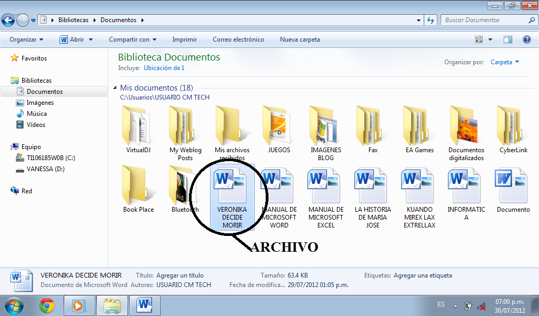Open Windows Media Player from taskbar
This screenshot has width=539, height=316.
[79, 305]
